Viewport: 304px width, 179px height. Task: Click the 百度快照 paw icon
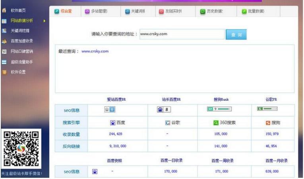95,171
